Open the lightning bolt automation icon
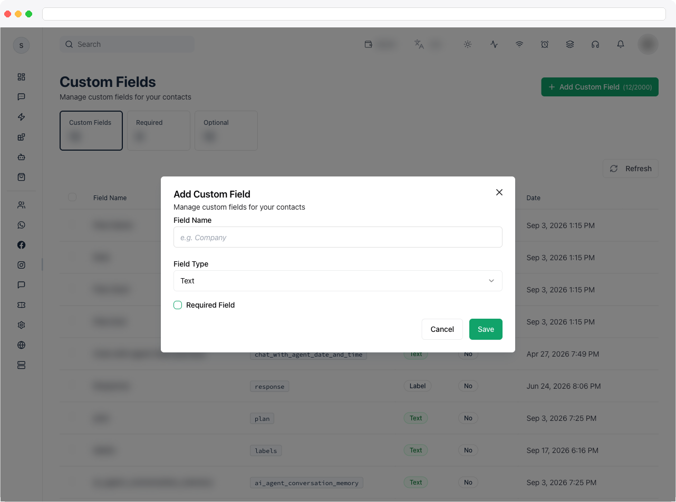 tap(21, 117)
